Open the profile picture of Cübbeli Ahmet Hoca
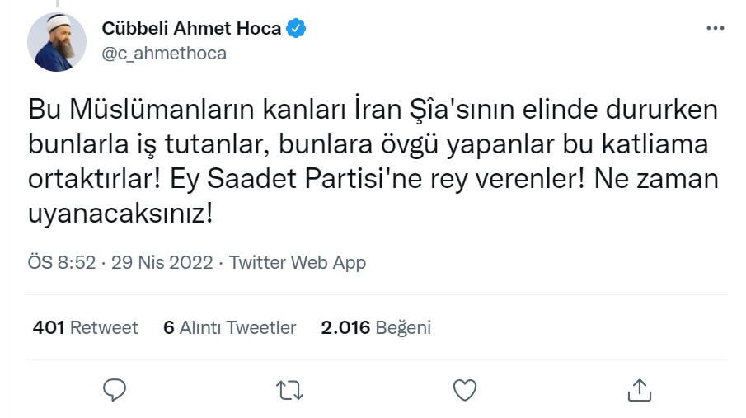 [x=57, y=42]
